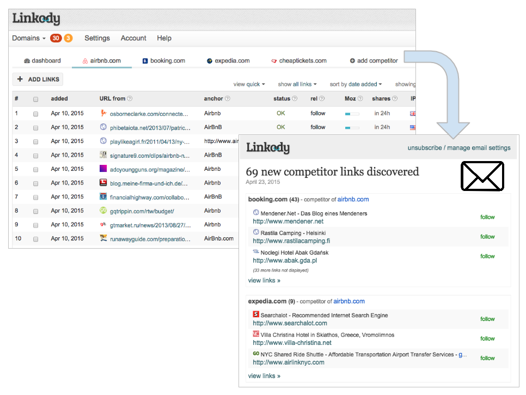Click view links under booking.com section
526x395 pixels.
click(264, 280)
